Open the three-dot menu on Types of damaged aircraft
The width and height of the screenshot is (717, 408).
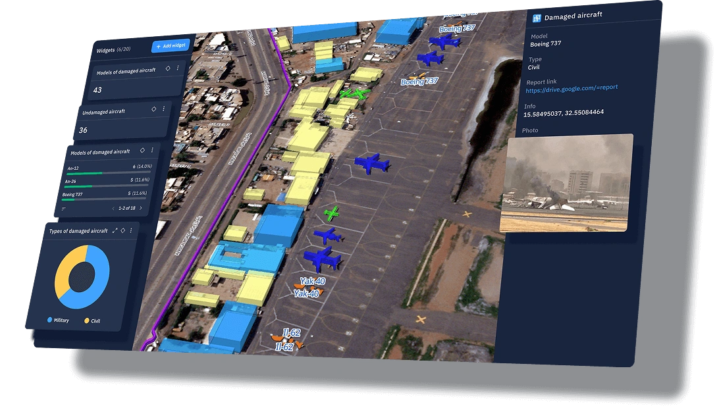(130, 230)
